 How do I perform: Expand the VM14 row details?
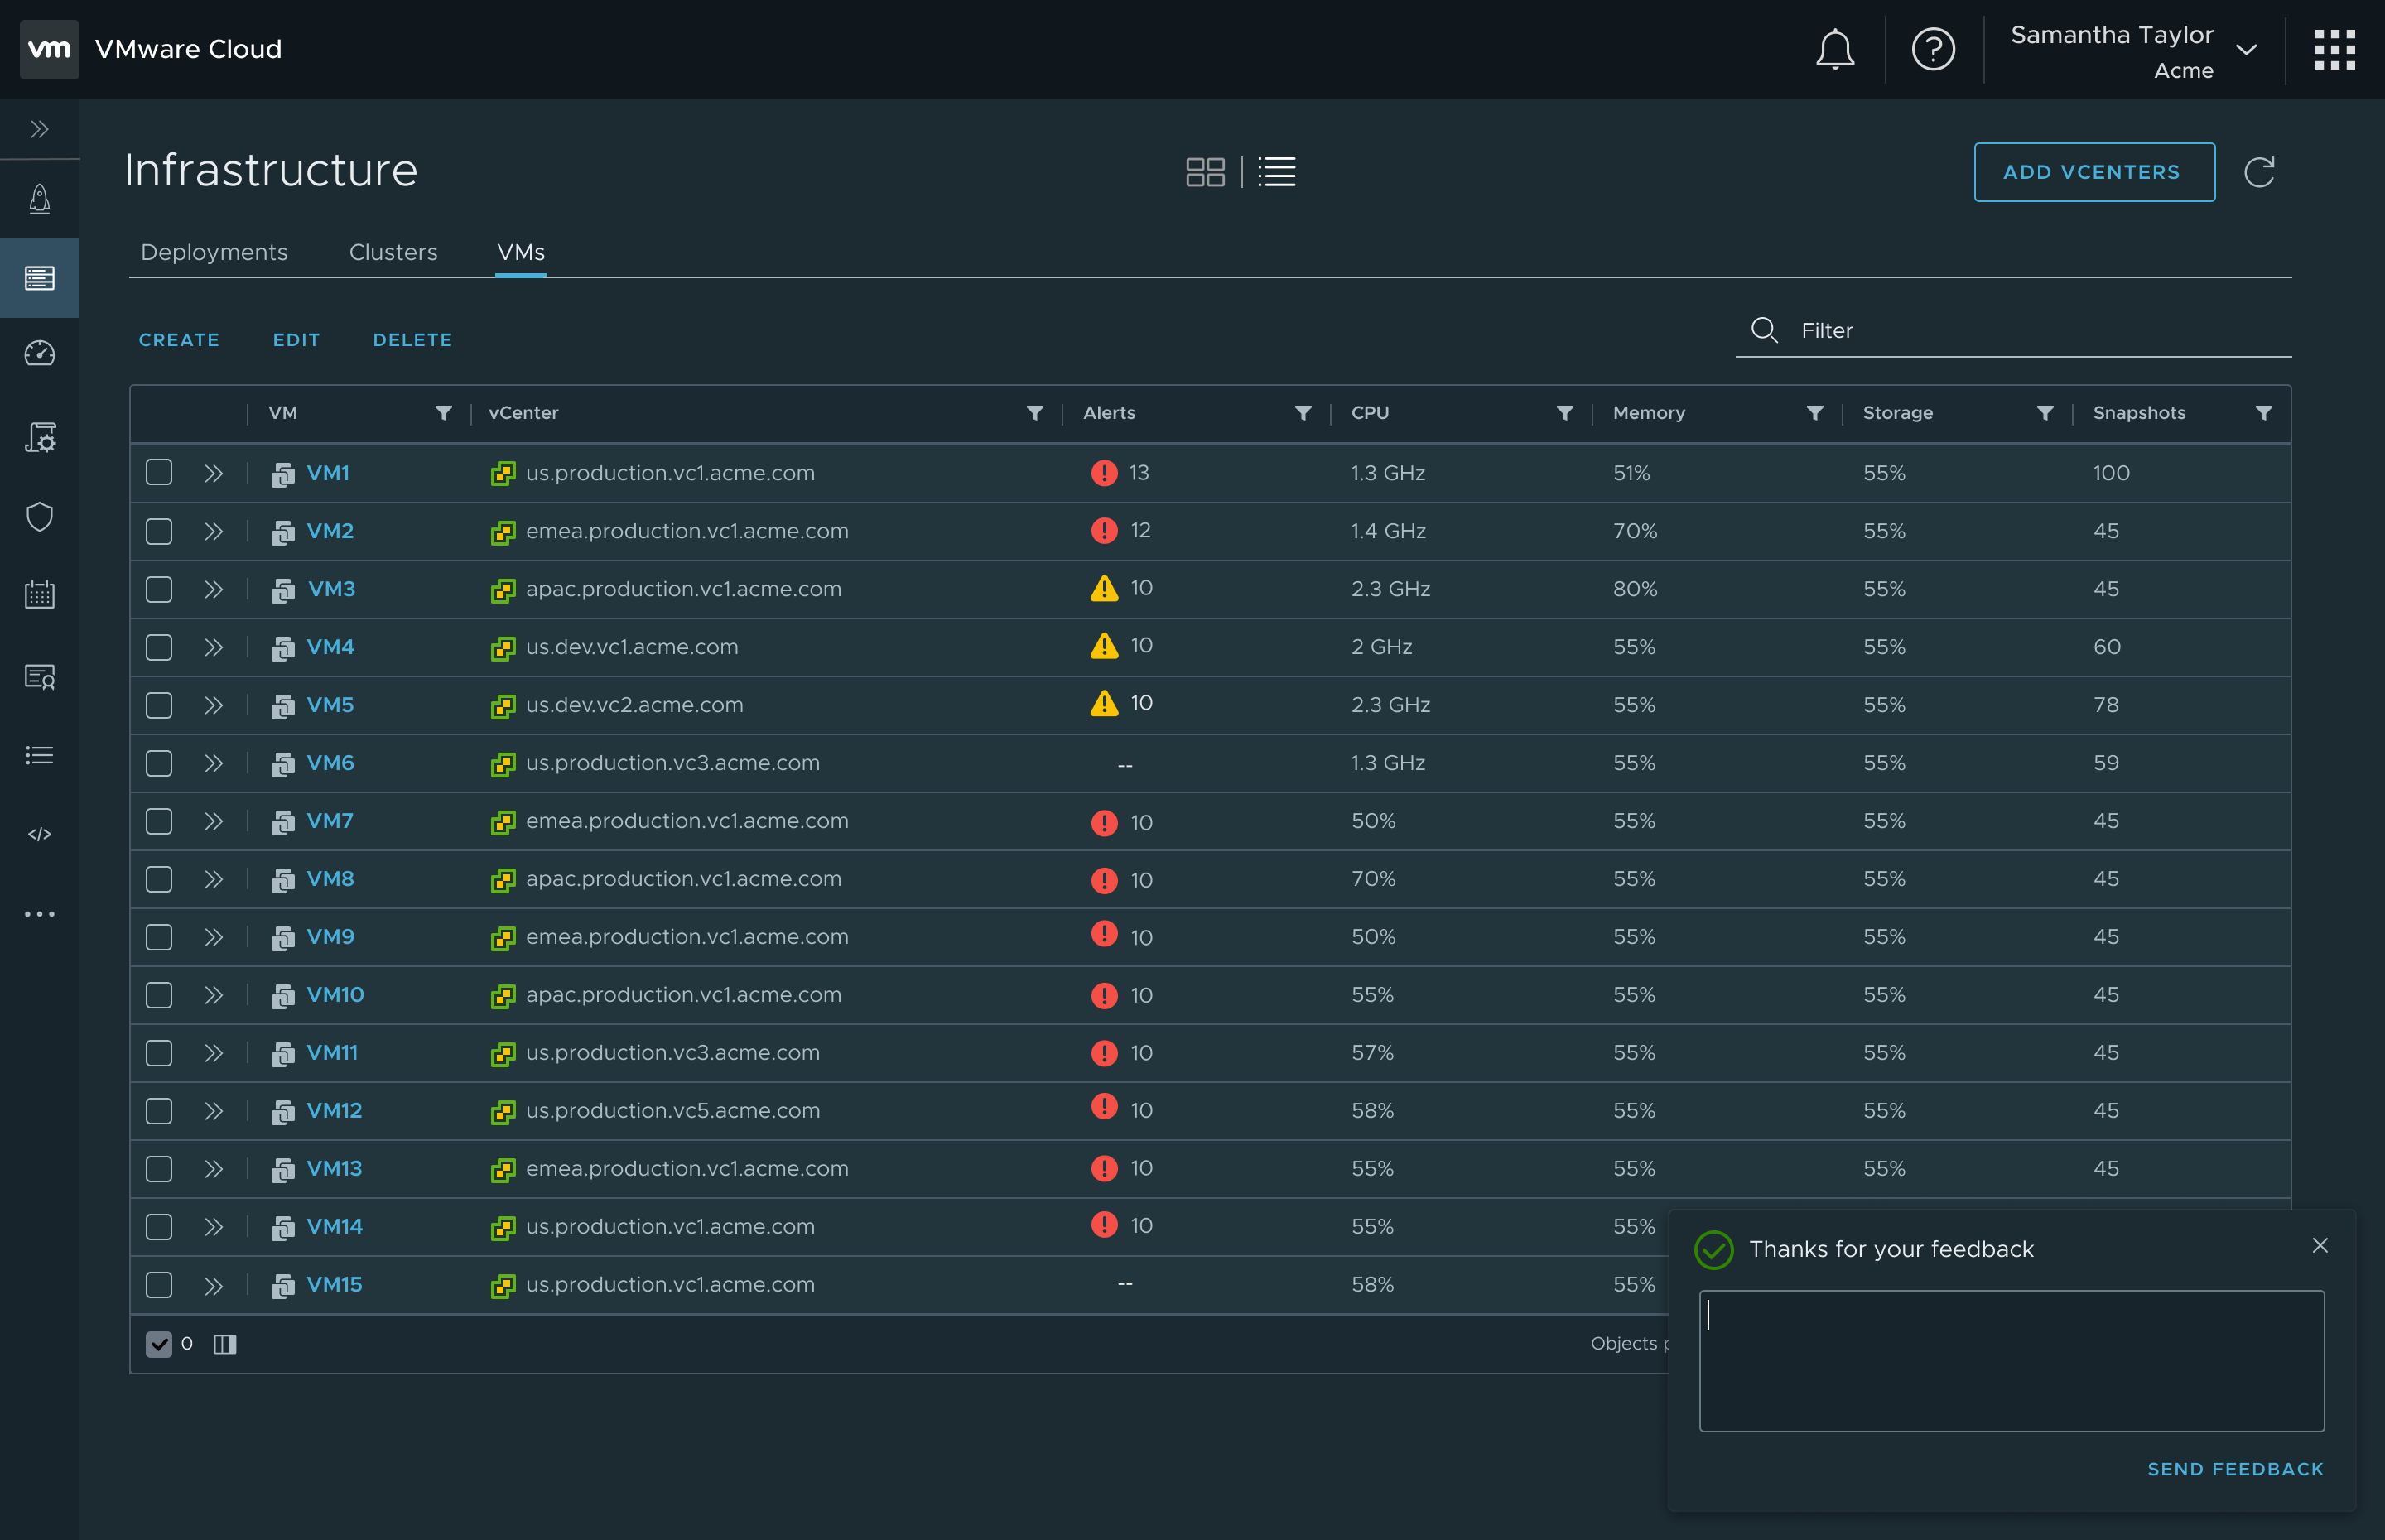pyautogui.click(x=213, y=1227)
